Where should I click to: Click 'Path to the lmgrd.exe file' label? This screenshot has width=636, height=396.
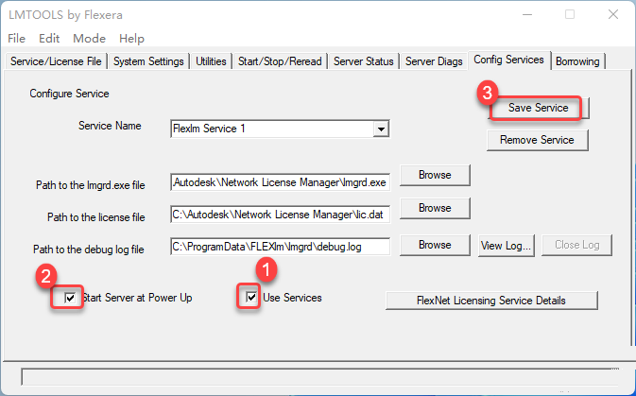click(91, 185)
